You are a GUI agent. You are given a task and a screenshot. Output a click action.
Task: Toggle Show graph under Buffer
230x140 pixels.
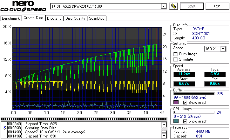[185, 103]
